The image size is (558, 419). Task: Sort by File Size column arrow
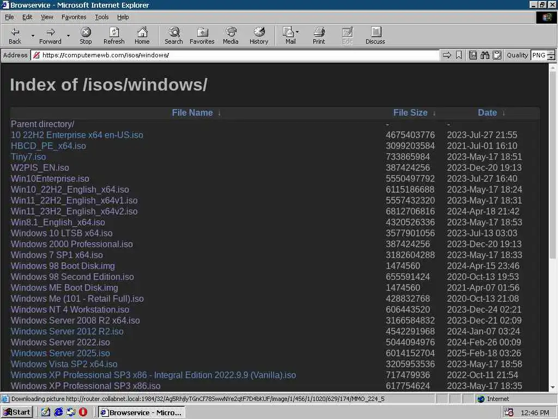(x=434, y=113)
